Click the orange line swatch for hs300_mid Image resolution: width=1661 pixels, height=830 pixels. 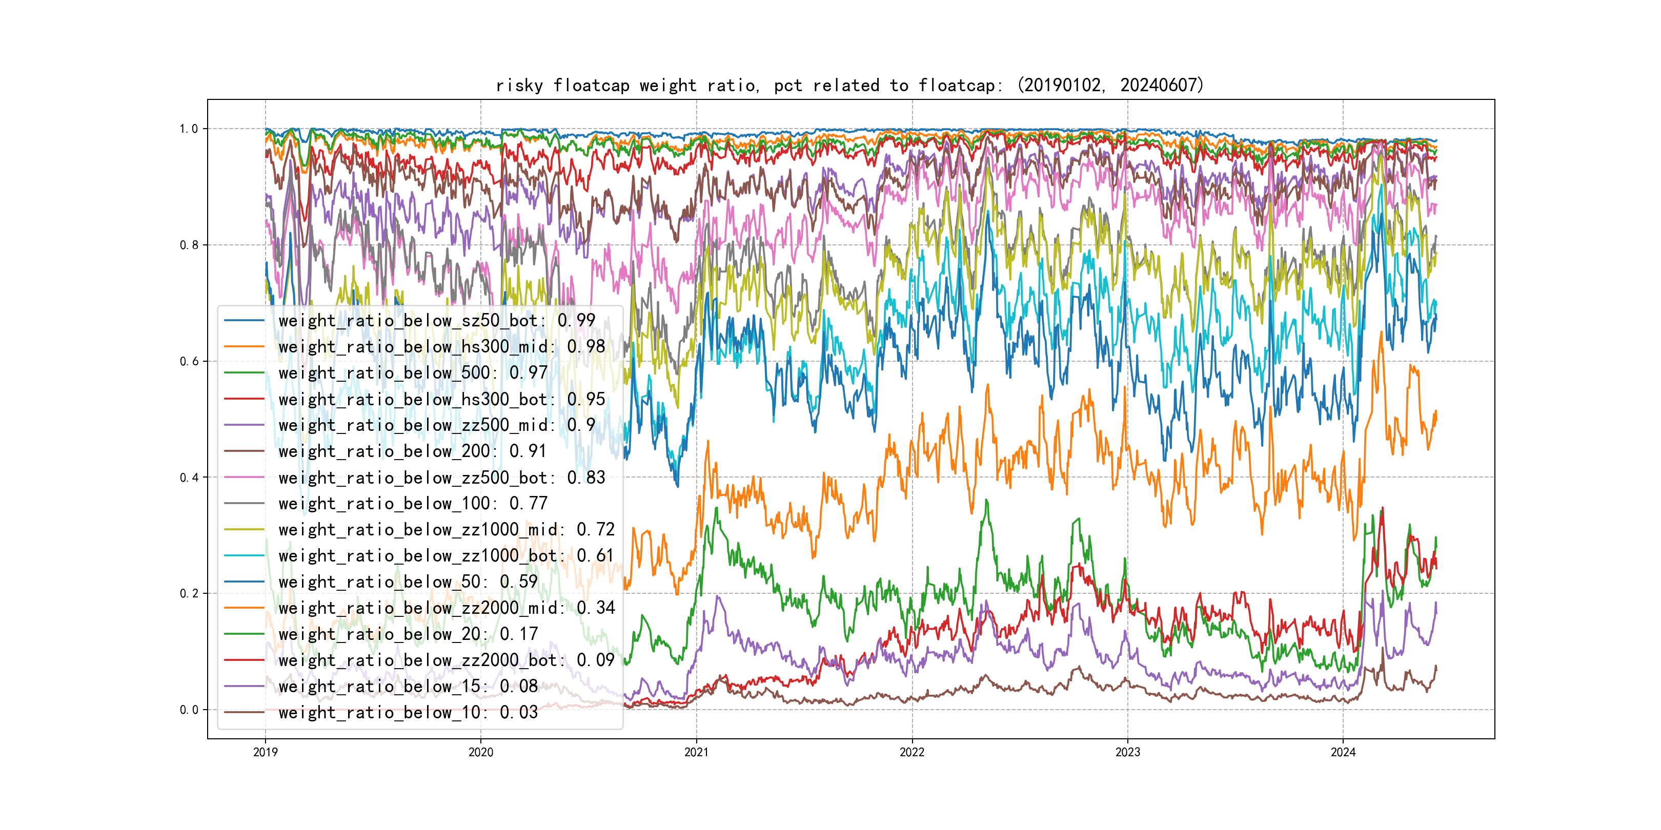(x=244, y=347)
